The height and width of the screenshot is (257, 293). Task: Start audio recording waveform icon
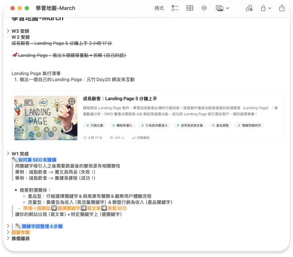[x=204, y=8]
